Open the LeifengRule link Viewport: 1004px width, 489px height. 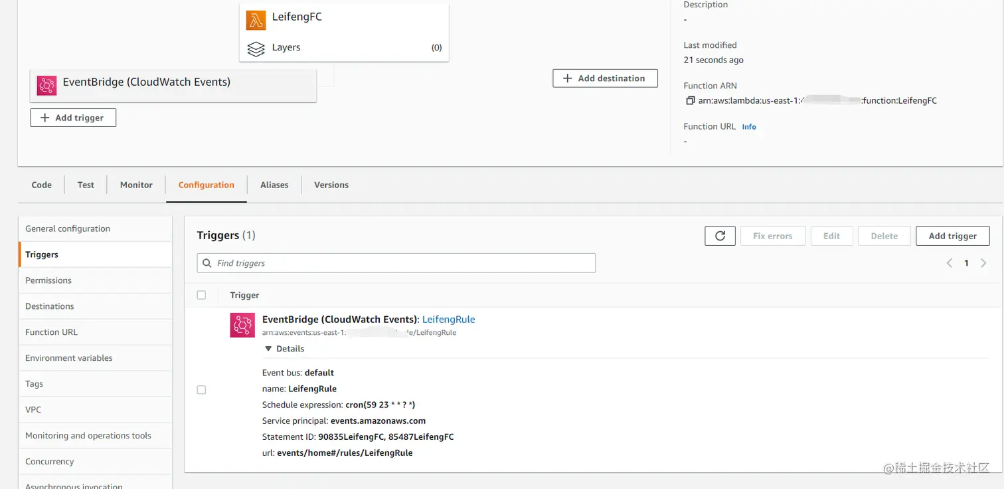click(x=448, y=320)
